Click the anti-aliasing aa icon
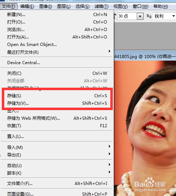 149,16
